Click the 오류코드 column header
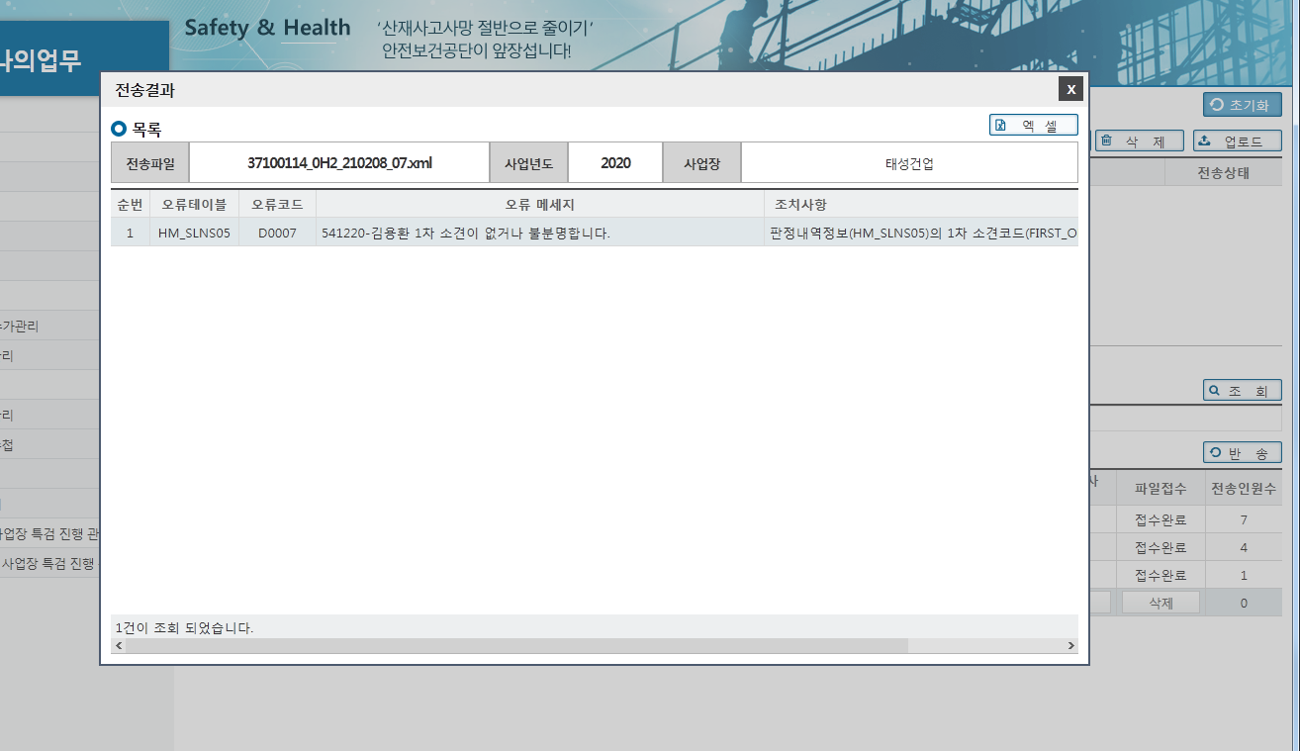This screenshot has height=751, width=1300. coord(277,205)
